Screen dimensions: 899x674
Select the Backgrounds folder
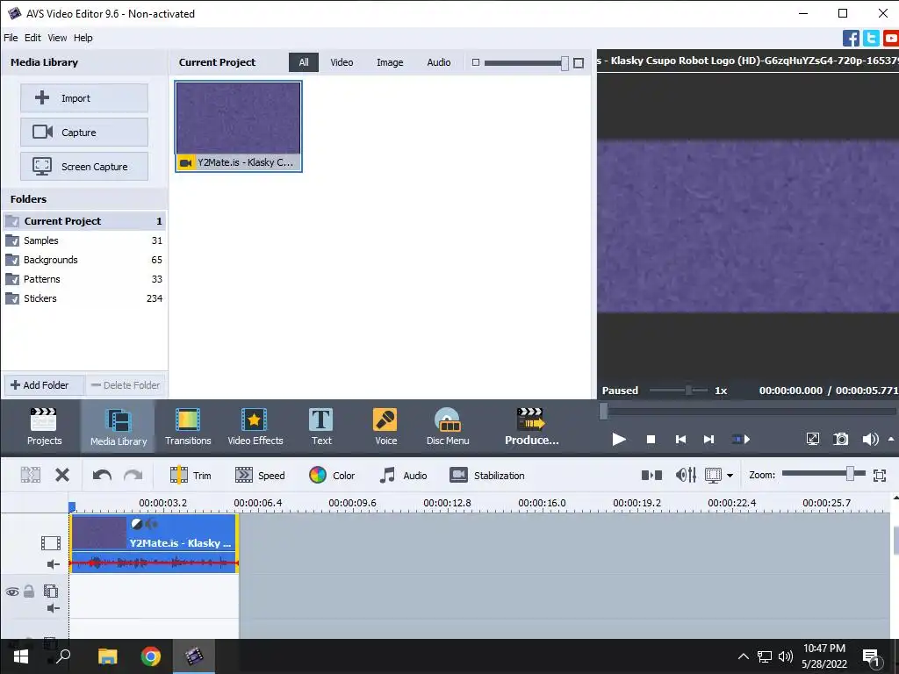click(x=83, y=260)
